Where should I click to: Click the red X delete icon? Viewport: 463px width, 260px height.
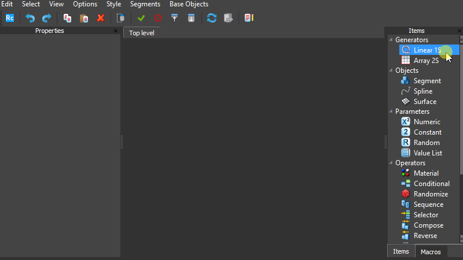tap(101, 18)
